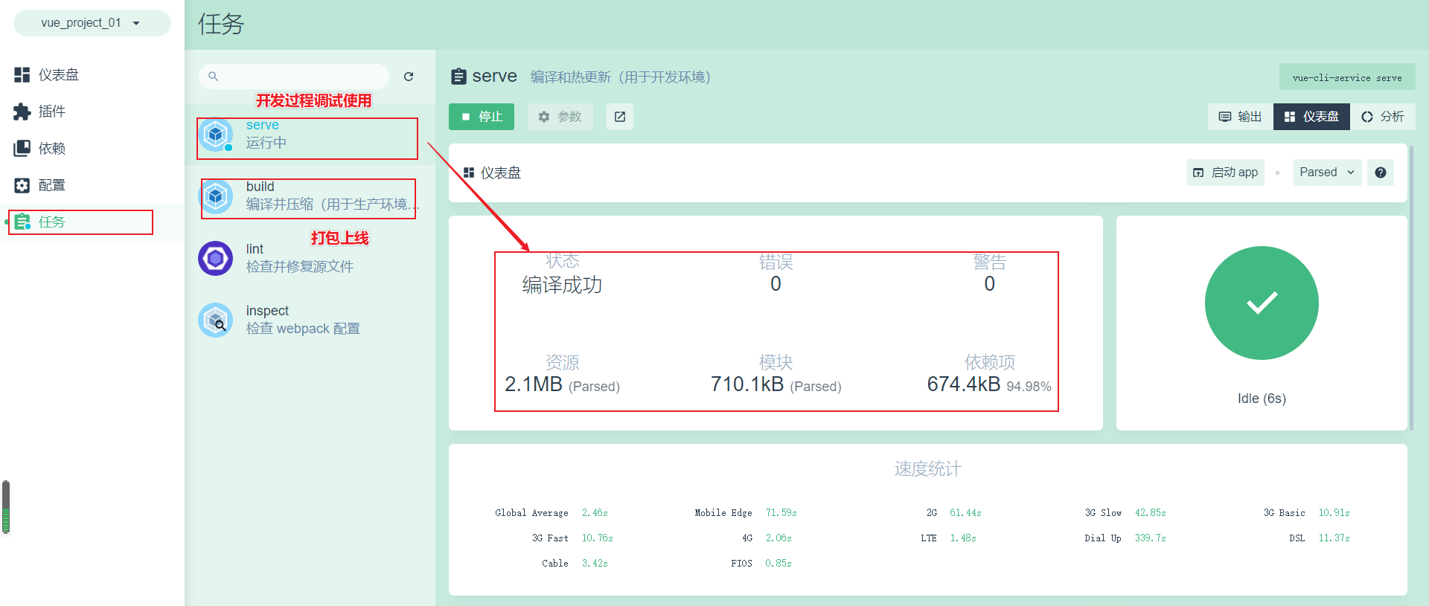1429x606 pixels.
Task: Open the 仪表盘 sidebar dashboard icon
Action: tap(22, 74)
